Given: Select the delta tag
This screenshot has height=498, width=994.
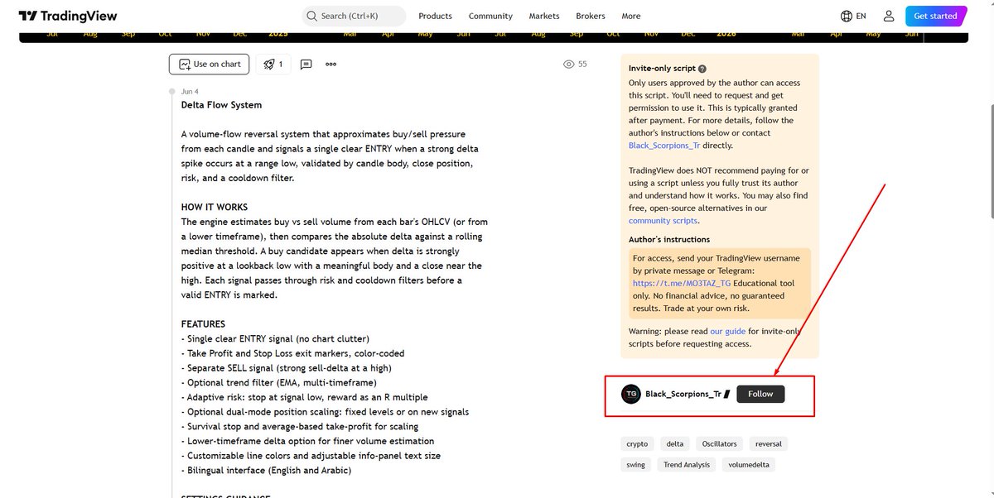Looking at the screenshot, I should tap(675, 444).
